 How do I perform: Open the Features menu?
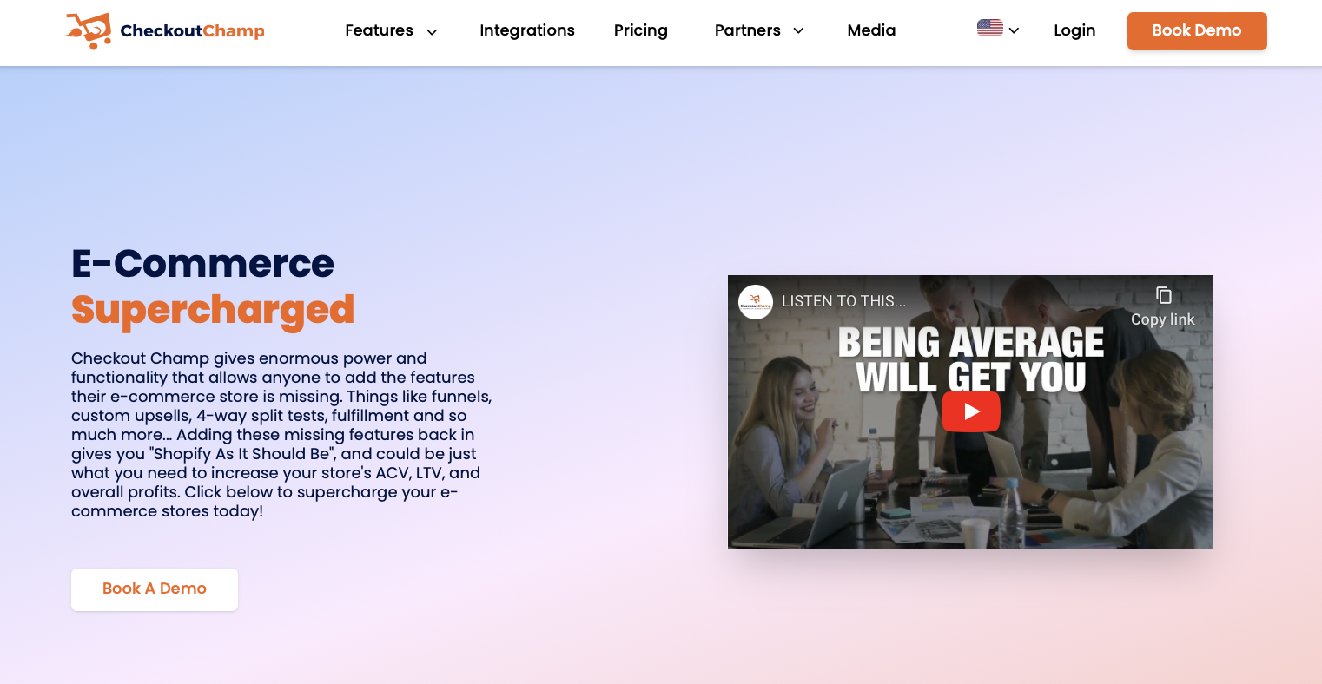click(x=379, y=30)
